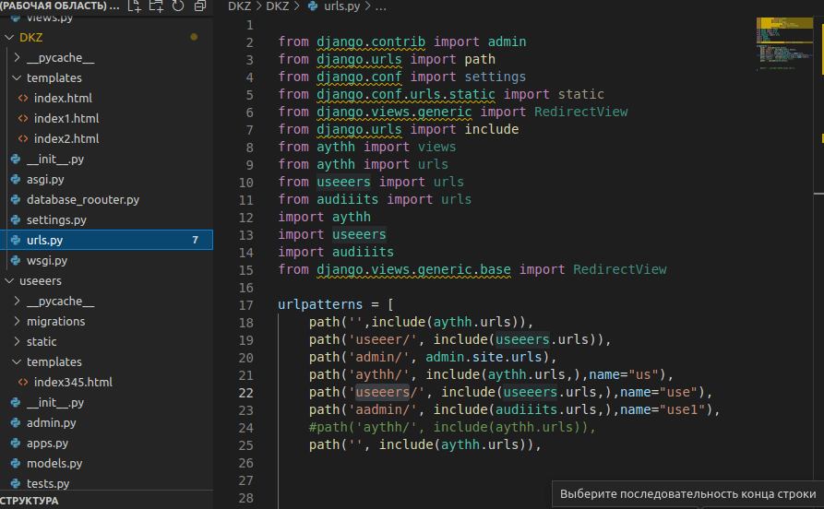
Task: Expand the __pycache__ folder under DKZ
Action: 60,57
